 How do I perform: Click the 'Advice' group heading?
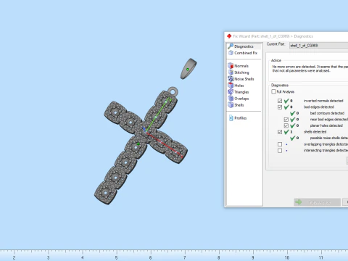point(276,60)
